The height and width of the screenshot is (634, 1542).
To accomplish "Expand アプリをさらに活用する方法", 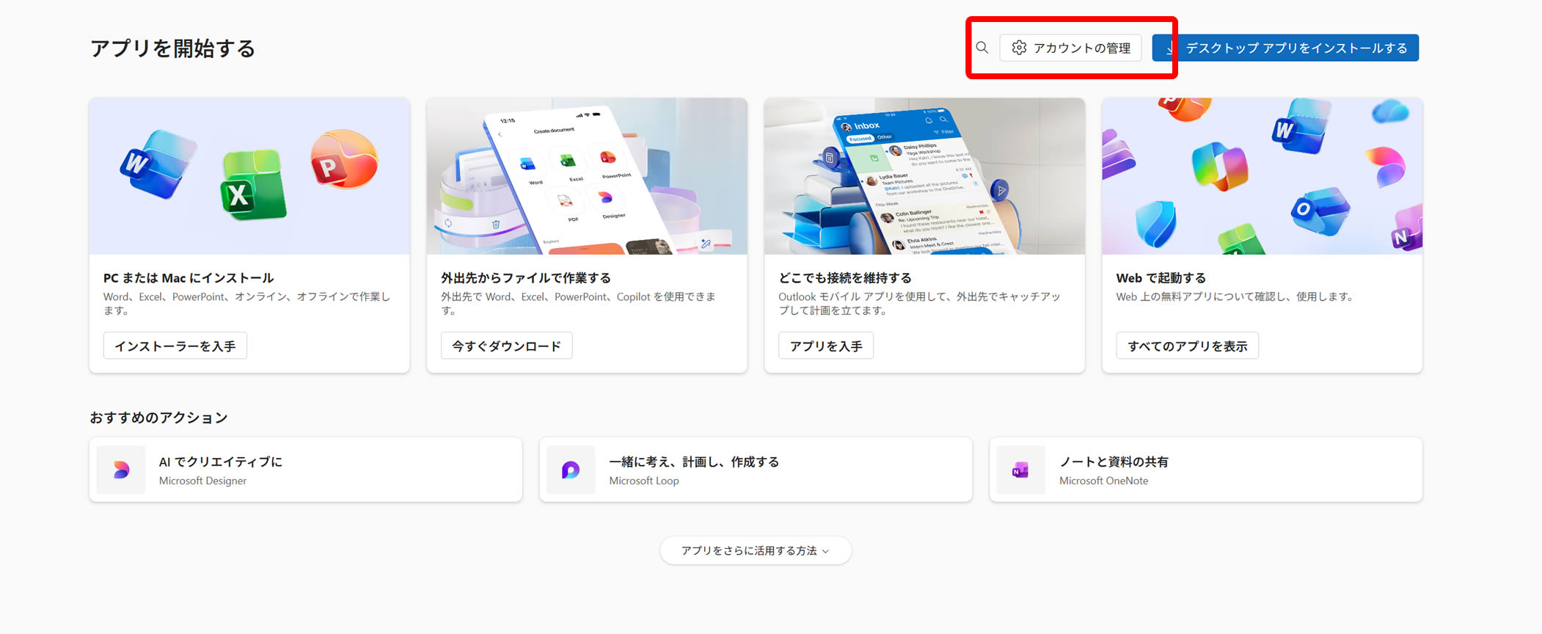I will click(x=748, y=550).
